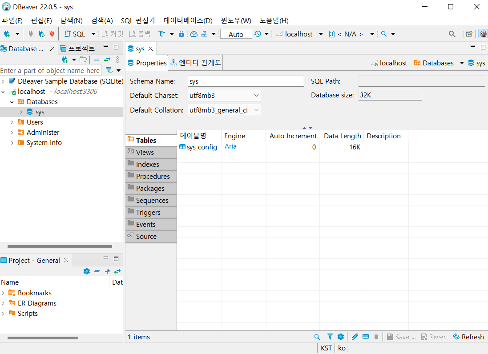The width and height of the screenshot is (488, 354).
Task: Click the plus icon in Project panel
Action: 107,271
